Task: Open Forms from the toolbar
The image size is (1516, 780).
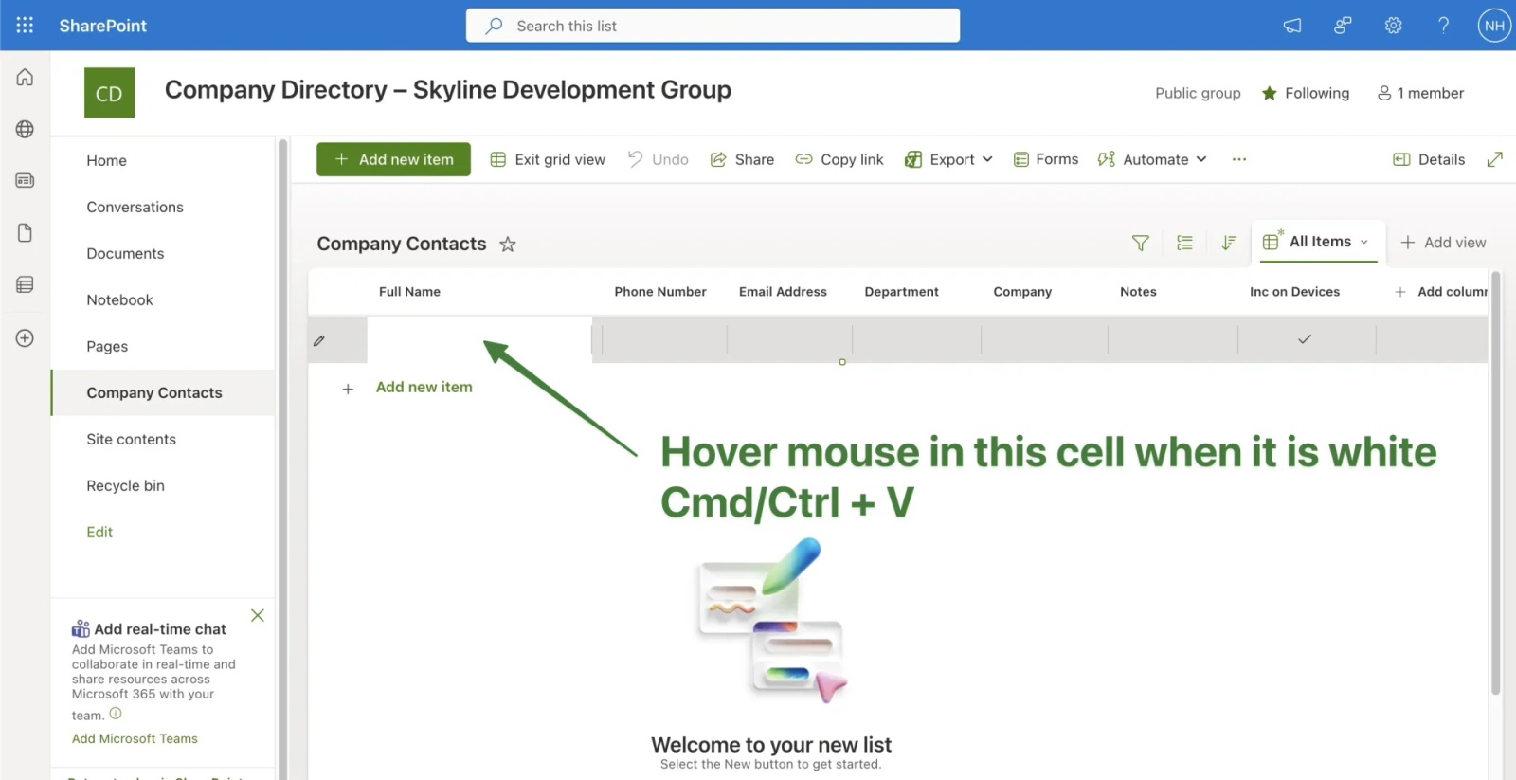Action: coord(1046,159)
